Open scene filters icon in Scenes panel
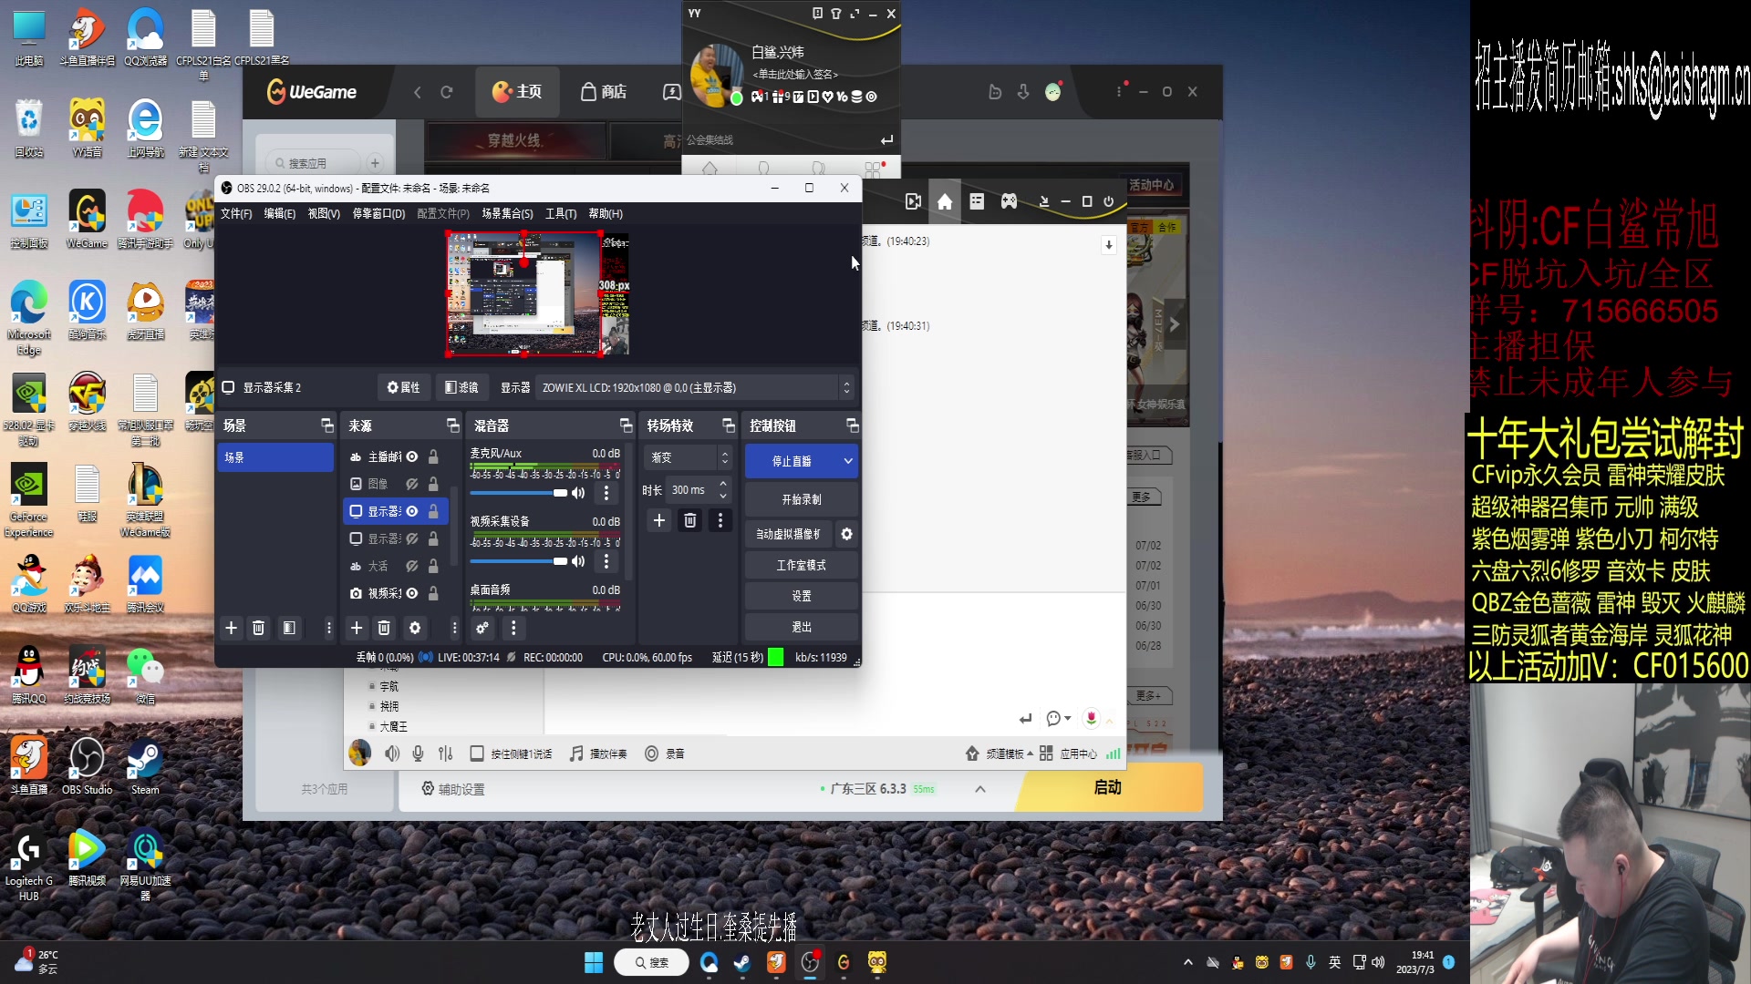This screenshot has height=984, width=1751. tap(289, 628)
